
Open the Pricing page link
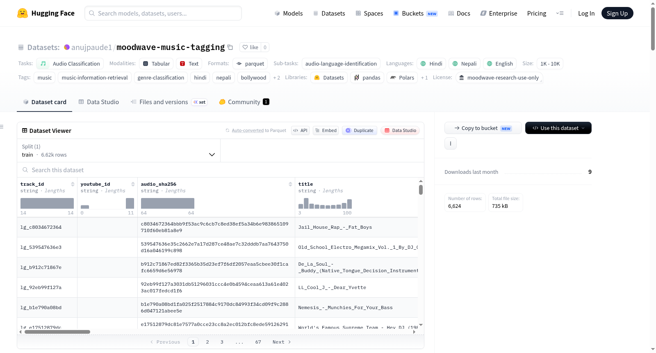pos(537,13)
